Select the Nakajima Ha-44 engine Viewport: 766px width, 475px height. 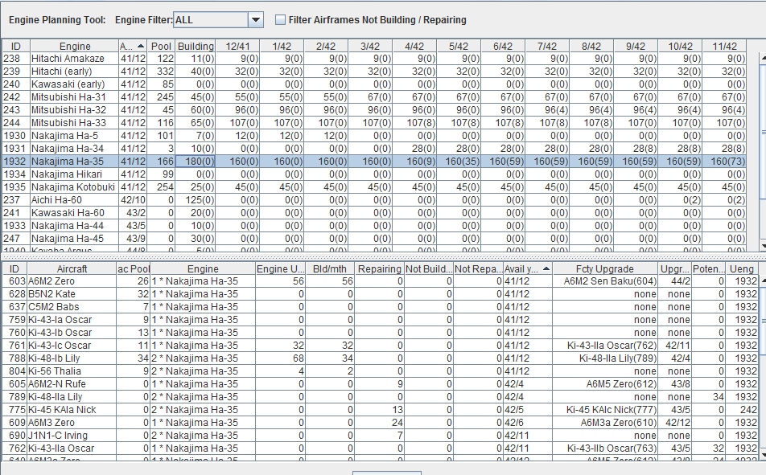point(374,226)
